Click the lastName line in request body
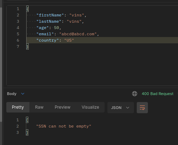 tap(102, 21)
